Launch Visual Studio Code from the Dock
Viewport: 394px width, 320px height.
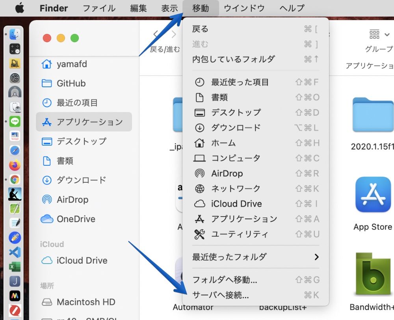(x=15, y=252)
